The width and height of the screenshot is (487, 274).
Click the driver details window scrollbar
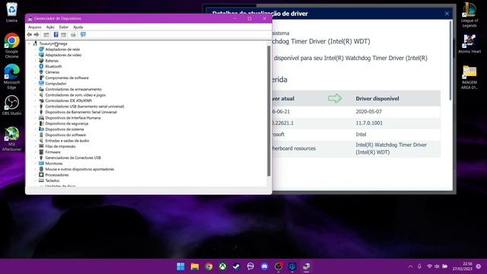click(450, 61)
